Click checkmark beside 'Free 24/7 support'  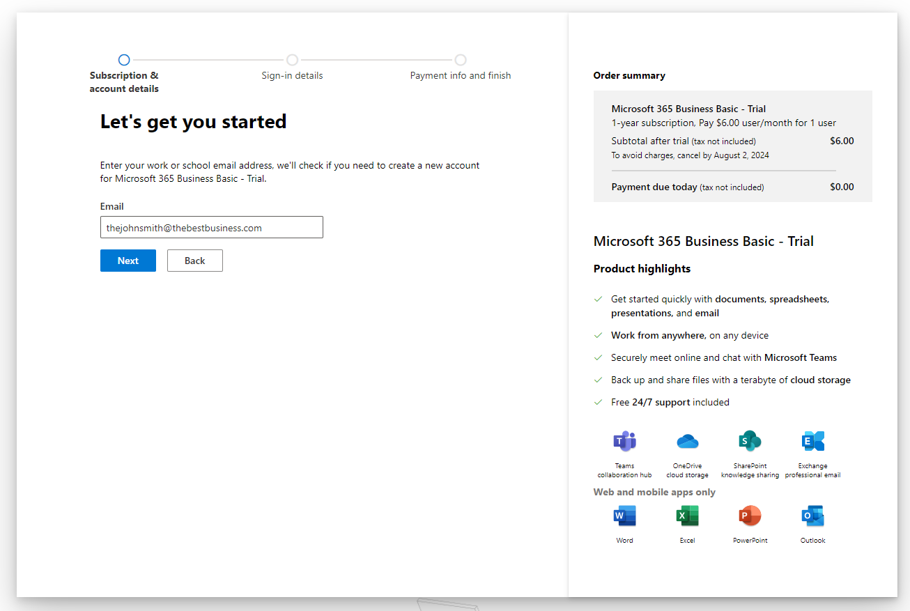598,402
